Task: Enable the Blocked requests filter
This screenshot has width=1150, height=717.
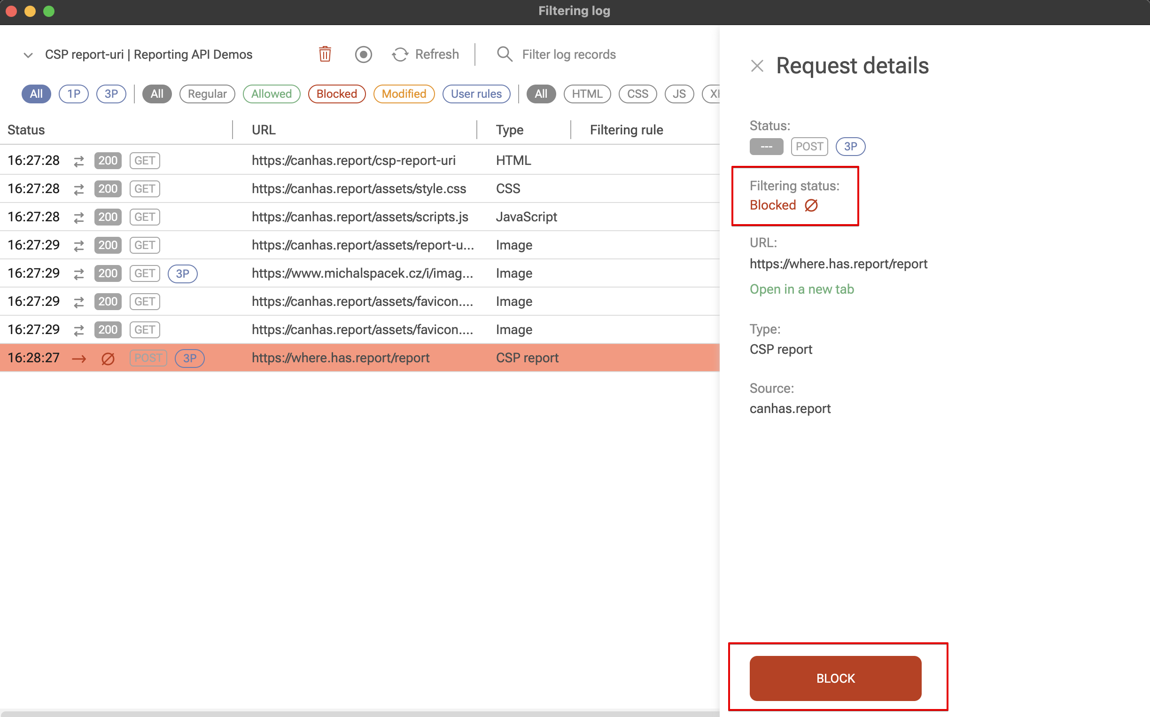Action: pos(336,94)
